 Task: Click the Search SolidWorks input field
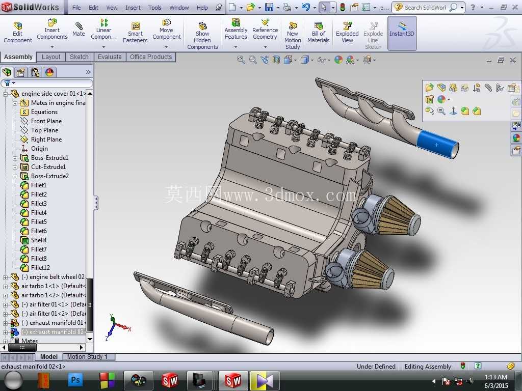pos(425,7)
